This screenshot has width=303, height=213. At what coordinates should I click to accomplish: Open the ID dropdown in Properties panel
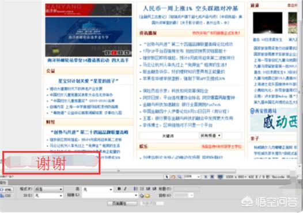[x=48, y=196]
